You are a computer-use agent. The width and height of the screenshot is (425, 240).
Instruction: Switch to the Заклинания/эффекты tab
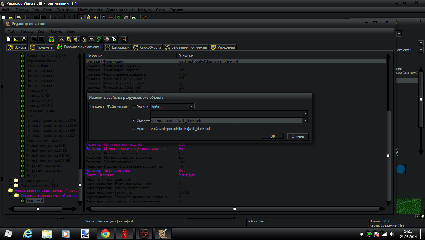point(186,47)
